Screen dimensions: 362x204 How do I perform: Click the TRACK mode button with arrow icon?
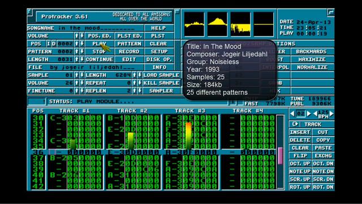coord(312,124)
